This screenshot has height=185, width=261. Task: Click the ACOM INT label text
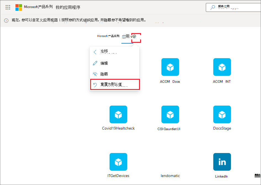pos(222,82)
